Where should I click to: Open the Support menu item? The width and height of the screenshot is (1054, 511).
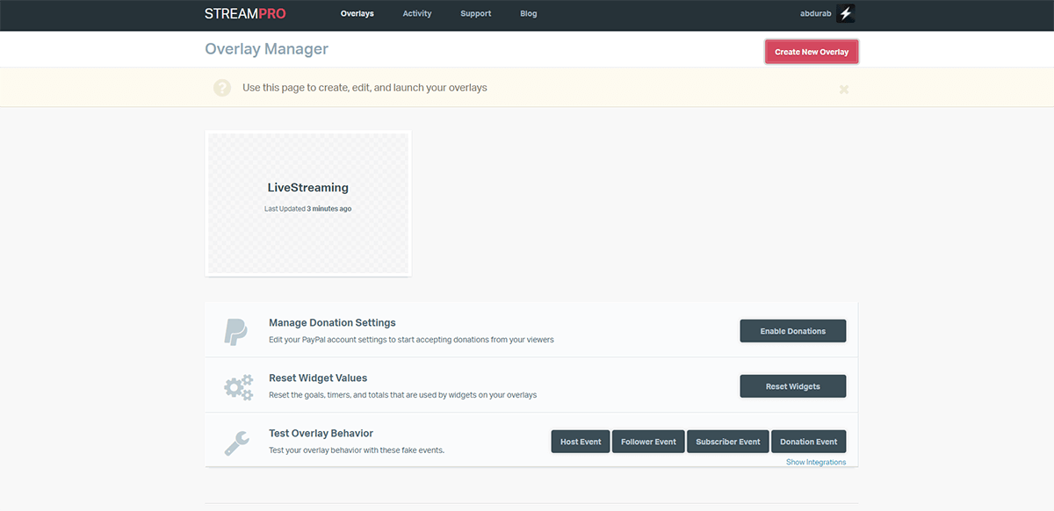pos(476,14)
